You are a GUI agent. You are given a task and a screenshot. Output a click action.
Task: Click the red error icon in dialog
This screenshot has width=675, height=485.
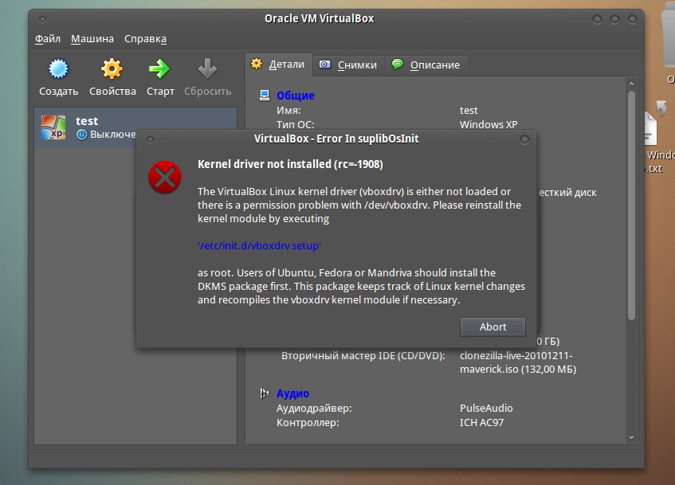[165, 177]
